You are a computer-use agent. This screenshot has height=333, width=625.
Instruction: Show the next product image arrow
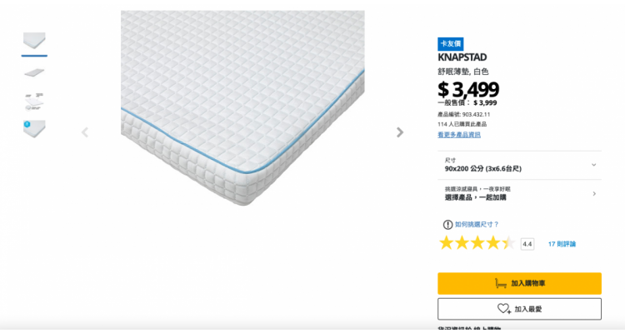400,132
